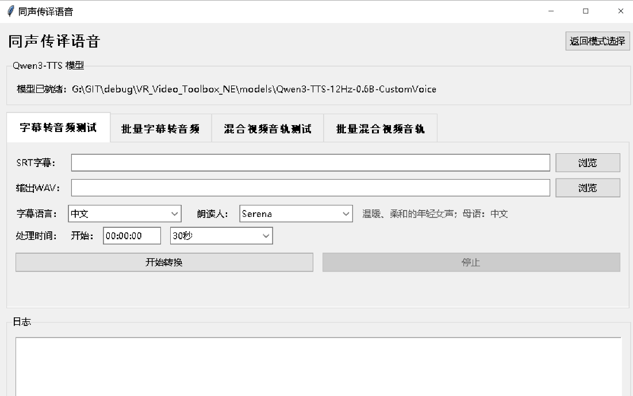Click 浏览 button next to 输出WAV
The height and width of the screenshot is (396, 633).
pos(588,188)
